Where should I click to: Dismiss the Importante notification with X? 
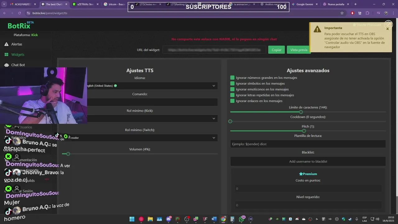pyautogui.click(x=387, y=29)
